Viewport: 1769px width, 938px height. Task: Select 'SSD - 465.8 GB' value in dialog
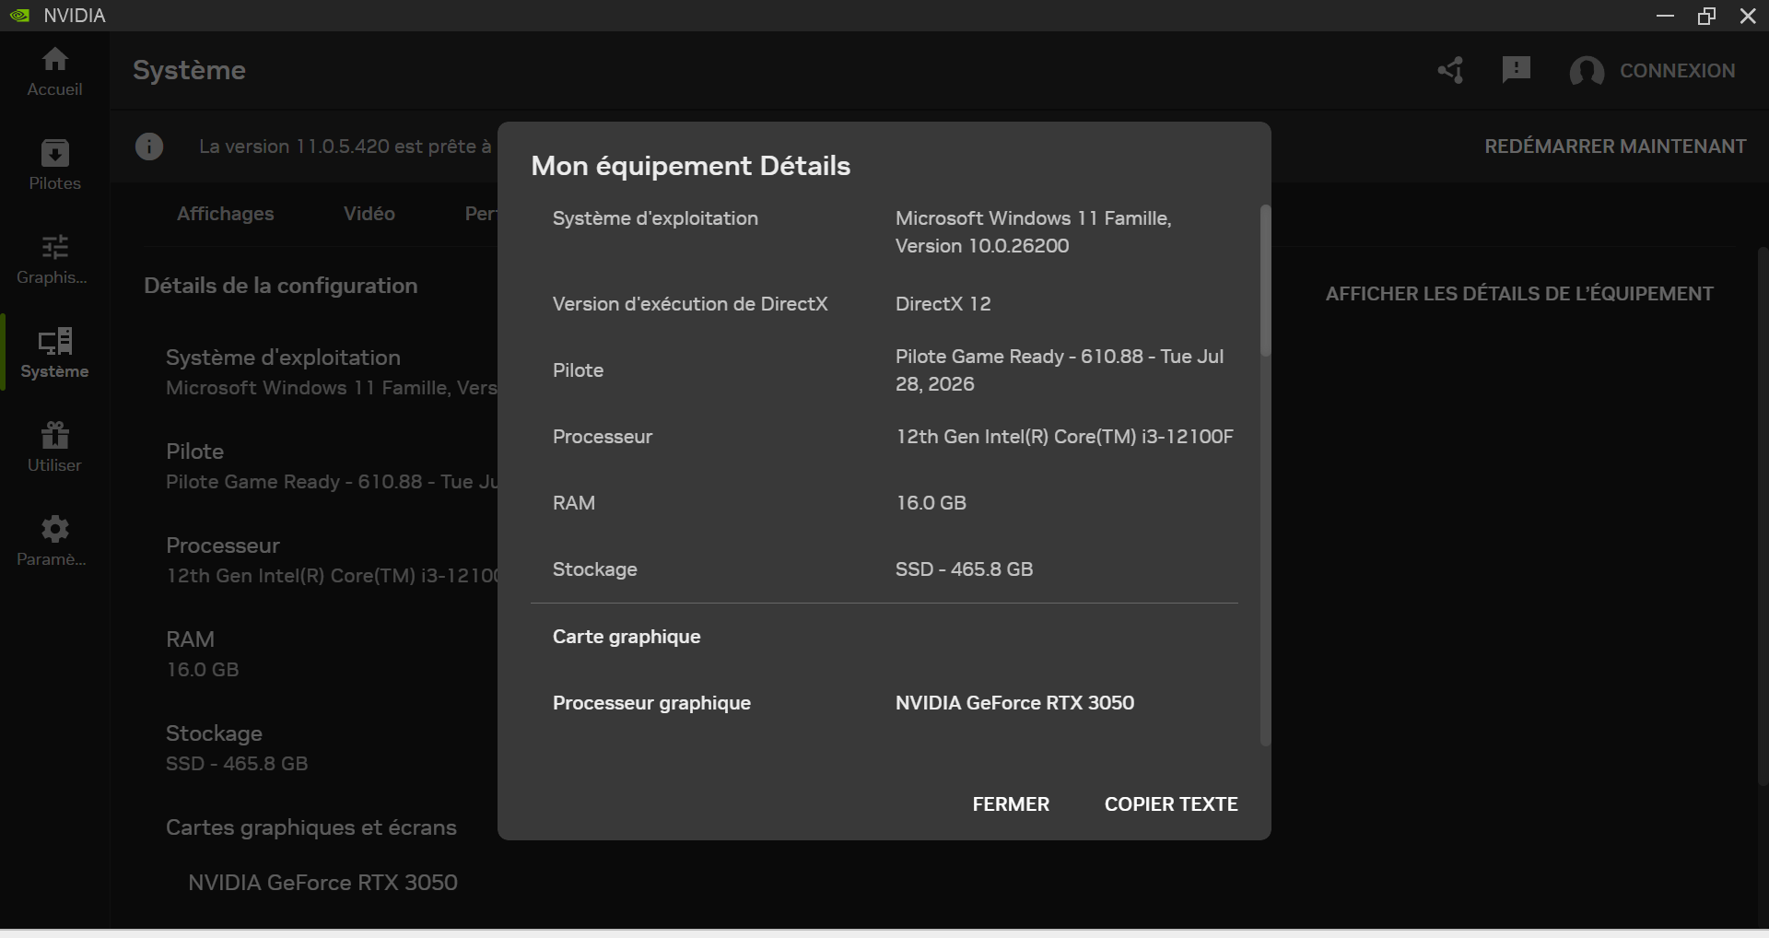click(964, 569)
